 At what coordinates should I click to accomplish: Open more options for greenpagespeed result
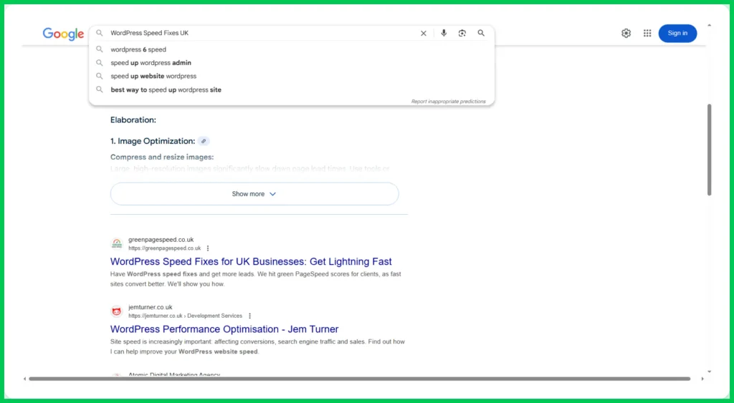coord(208,248)
